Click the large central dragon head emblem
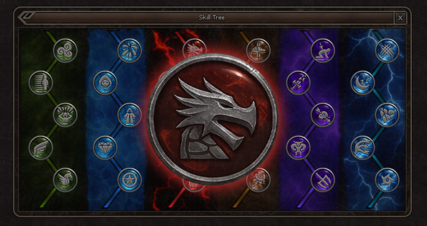427x226 pixels. pyautogui.click(x=212, y=119)
